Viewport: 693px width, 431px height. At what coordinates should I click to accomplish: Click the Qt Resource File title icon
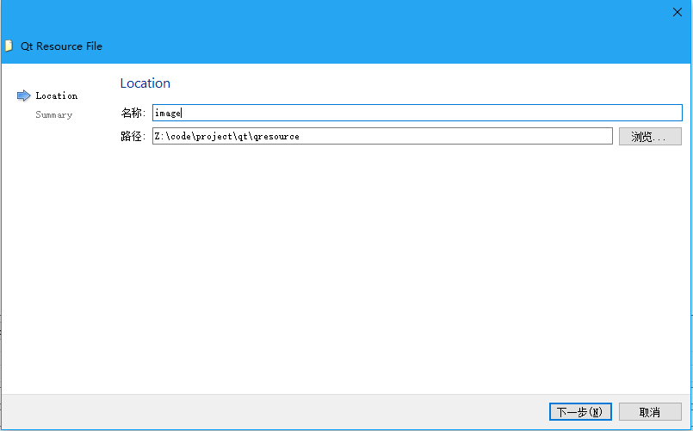9,46
